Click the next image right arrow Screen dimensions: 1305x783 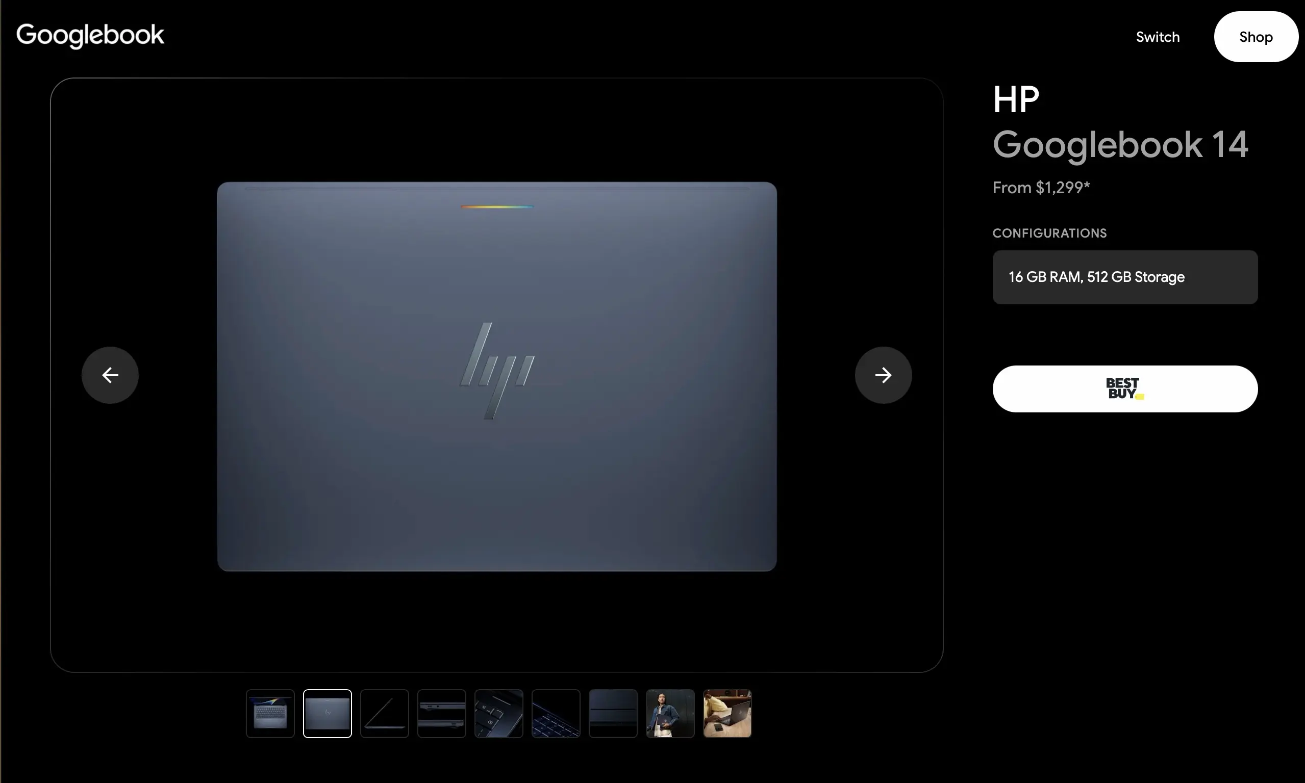pyautogui.click(x=883, y=375)
